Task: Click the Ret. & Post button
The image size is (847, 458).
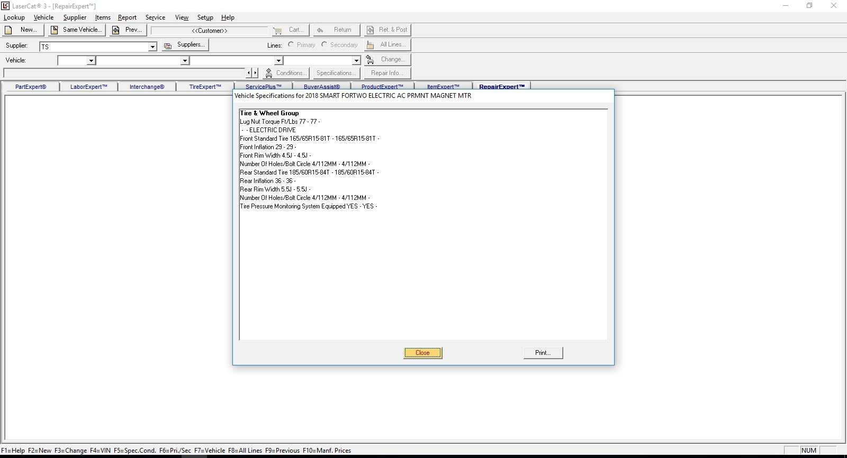Action: point(388,30)
